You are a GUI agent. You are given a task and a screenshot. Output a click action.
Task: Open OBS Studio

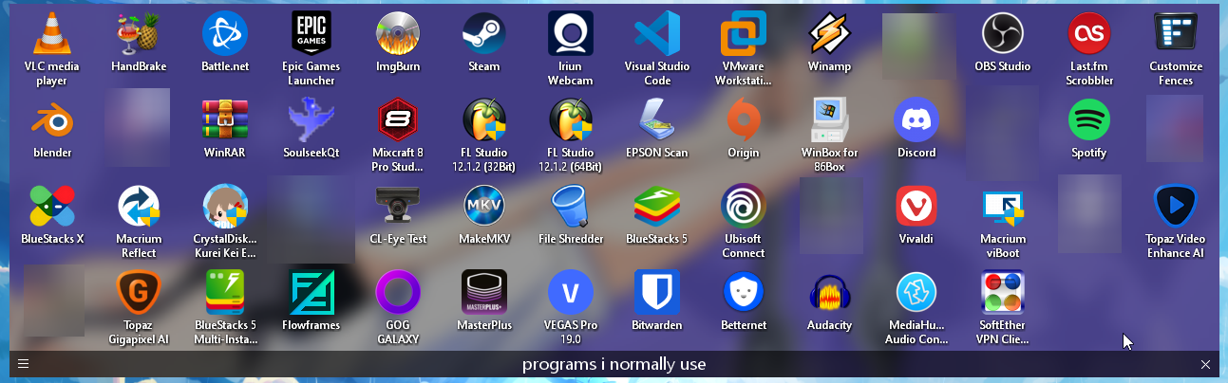[x=1003, y=35]
